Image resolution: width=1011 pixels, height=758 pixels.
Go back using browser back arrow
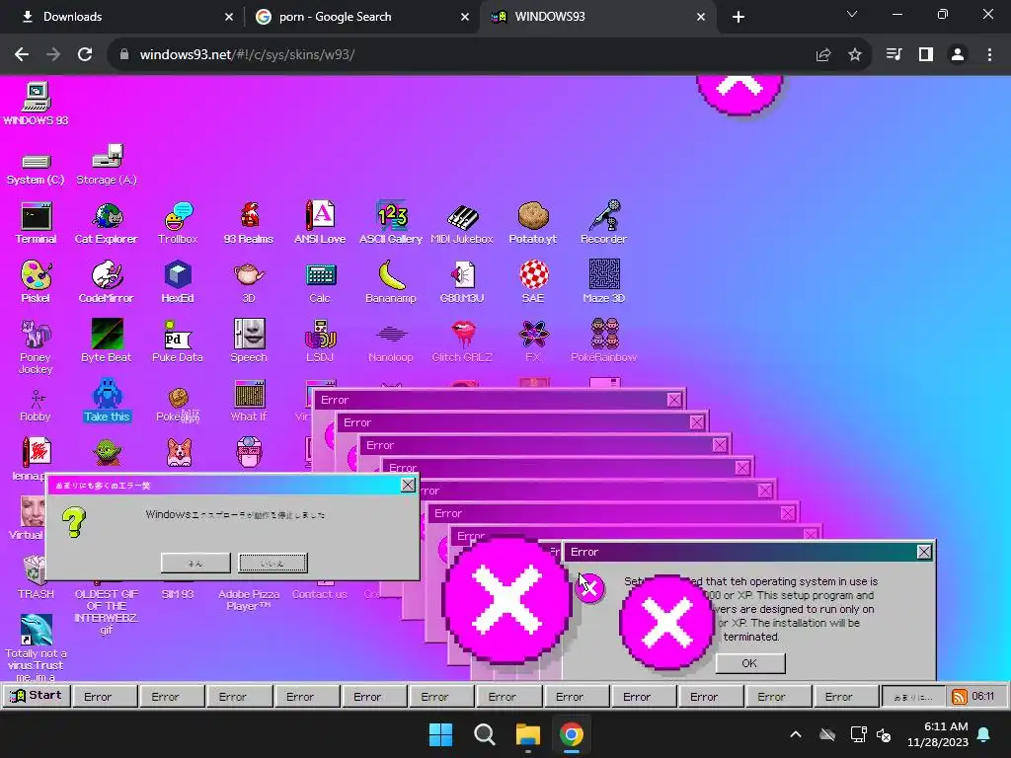pyautogui.click(x=22, y=55)
